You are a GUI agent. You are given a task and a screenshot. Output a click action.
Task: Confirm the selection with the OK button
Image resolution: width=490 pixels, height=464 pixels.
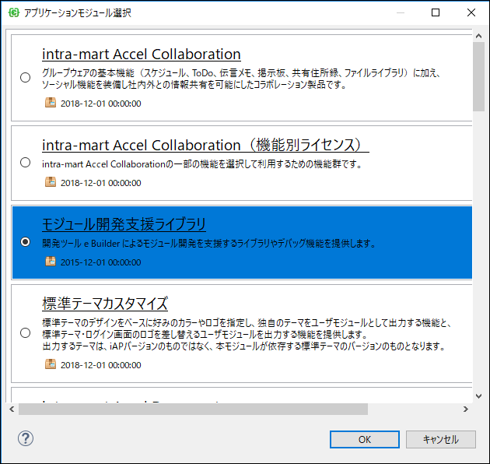(364, 439)
